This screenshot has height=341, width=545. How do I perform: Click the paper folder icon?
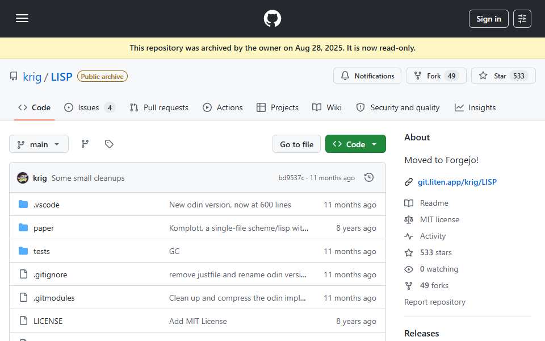coord(23,227)
